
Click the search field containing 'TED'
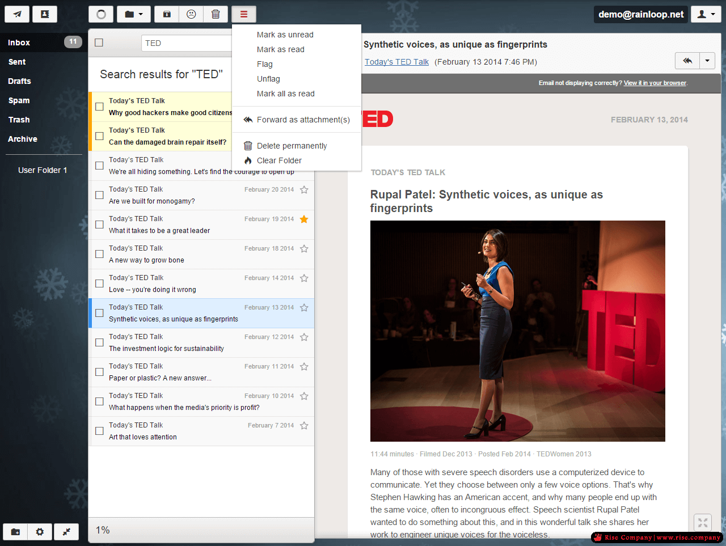187,43
